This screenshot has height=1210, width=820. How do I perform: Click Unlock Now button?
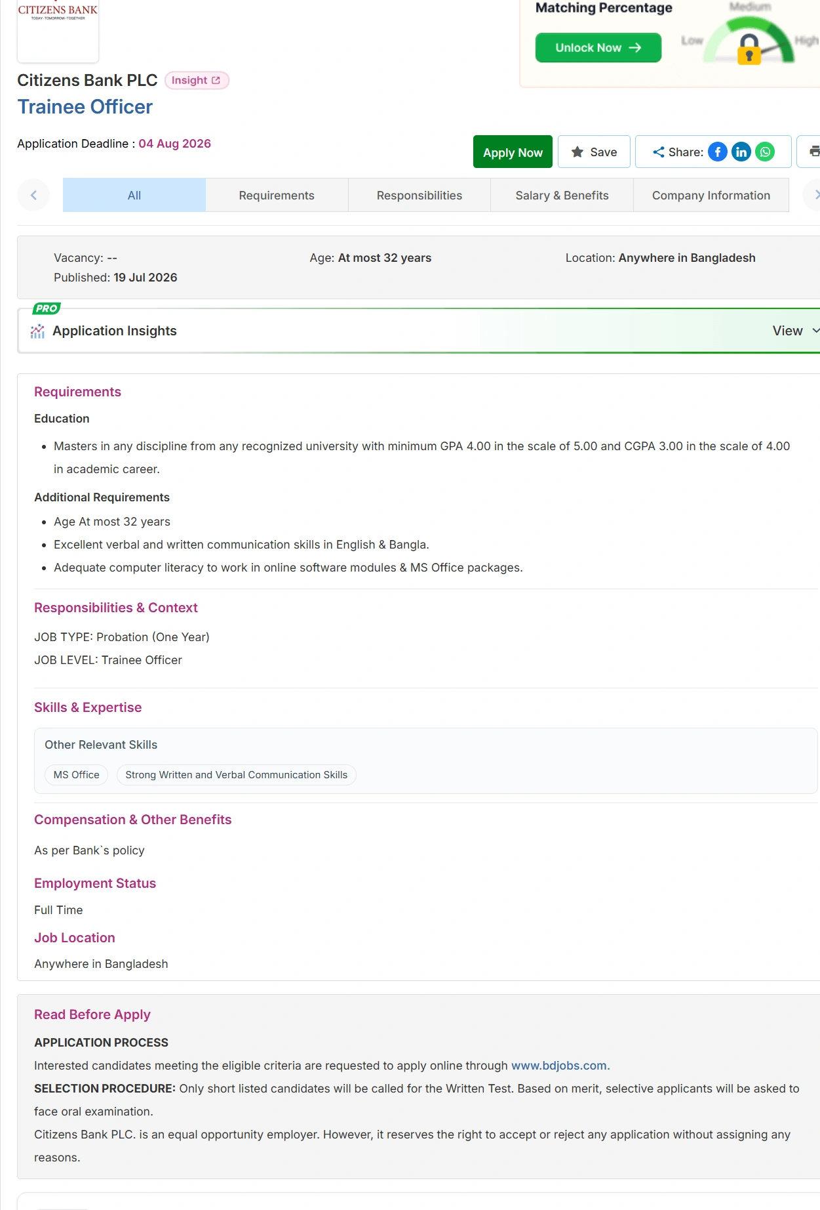(598, 48)
